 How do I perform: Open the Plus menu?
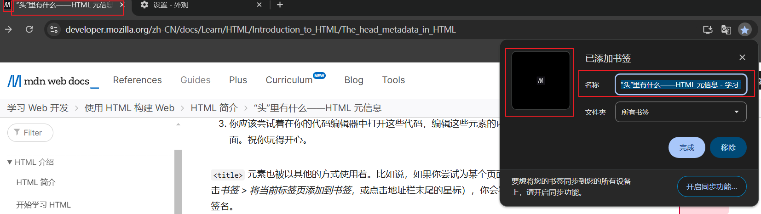coord(238,80)
